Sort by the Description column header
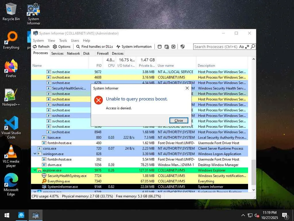The width and height of the screenshot is (294, 221). click(222, 65)
